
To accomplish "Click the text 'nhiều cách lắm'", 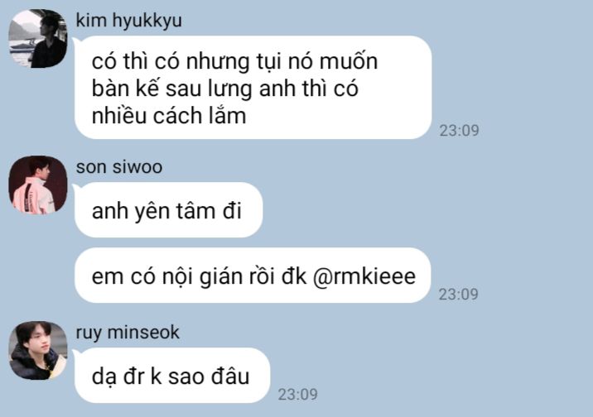I will pyautogui.click(x=169, y=116).
